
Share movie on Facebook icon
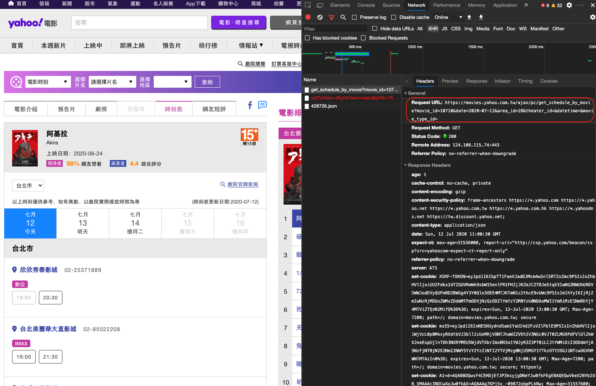[x=250, y=105]
